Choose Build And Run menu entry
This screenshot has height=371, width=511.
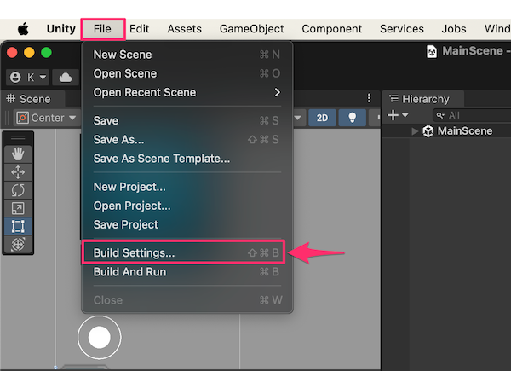pos(187,272)
